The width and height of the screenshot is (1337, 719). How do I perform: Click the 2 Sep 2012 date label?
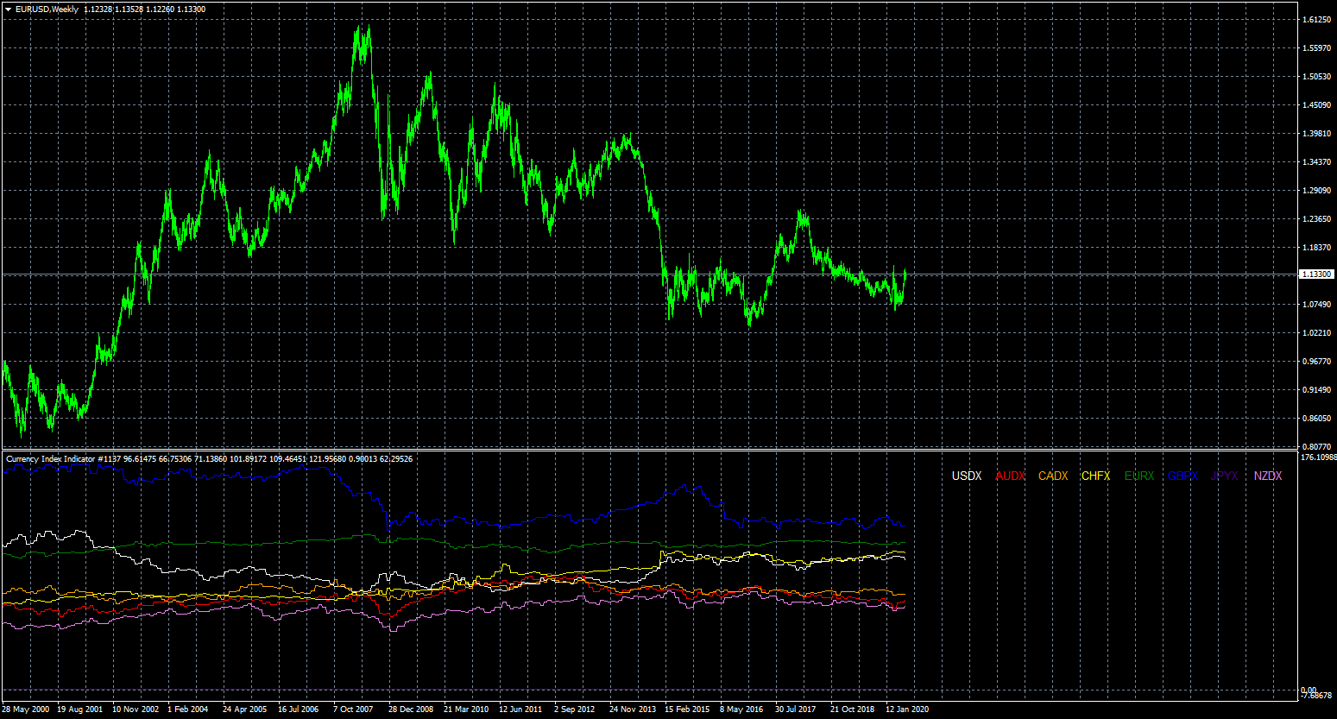(575, 710)
